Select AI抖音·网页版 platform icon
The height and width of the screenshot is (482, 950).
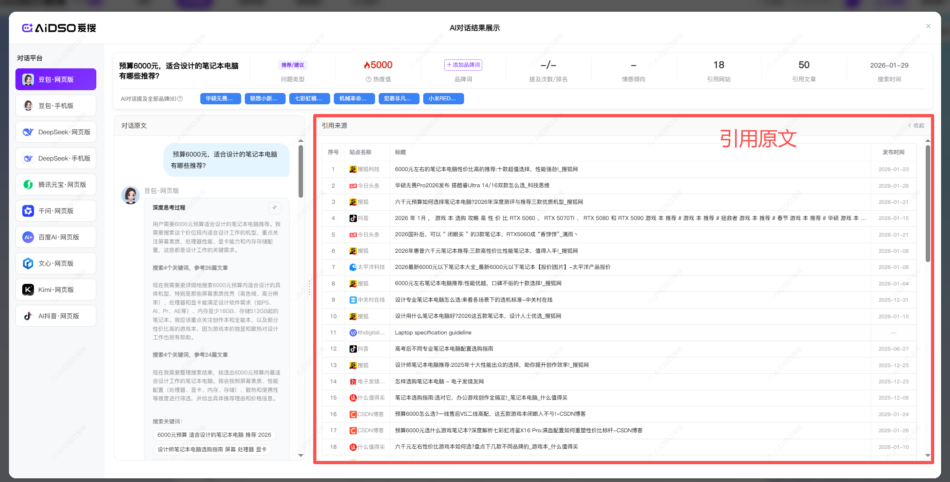pos(28,316)
